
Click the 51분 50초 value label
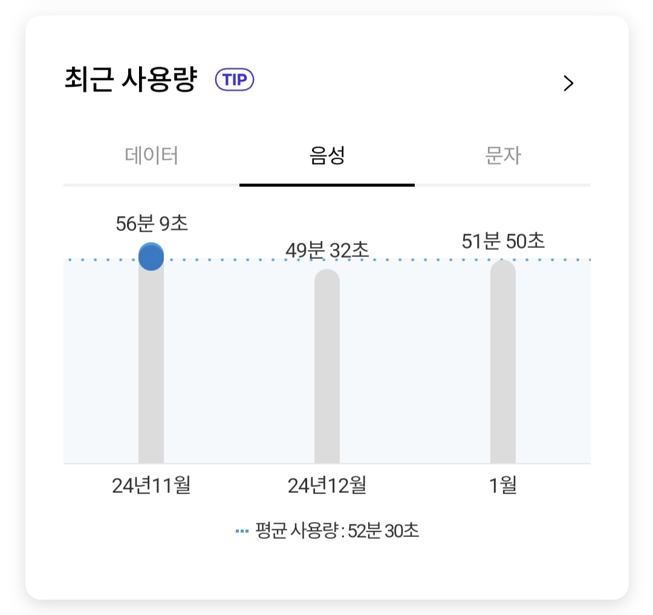coord(503,241)
